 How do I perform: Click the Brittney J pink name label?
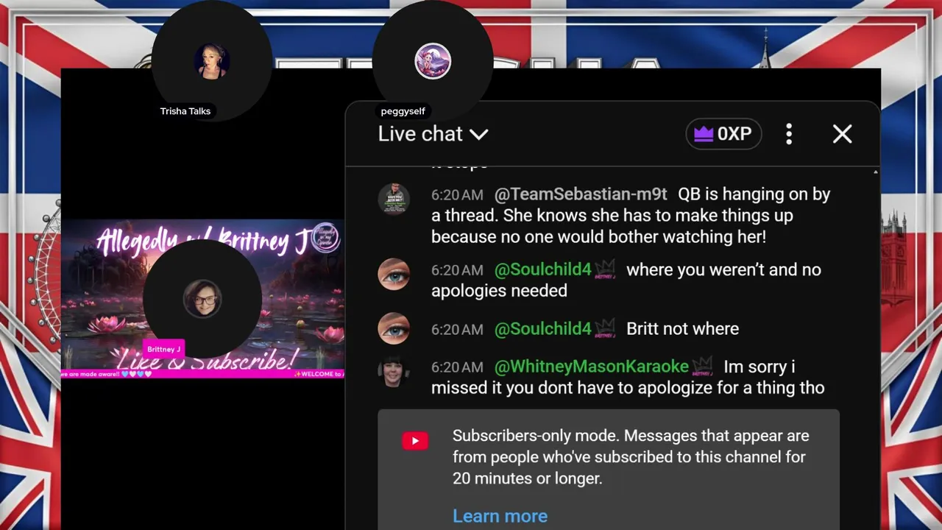[163, 349]
